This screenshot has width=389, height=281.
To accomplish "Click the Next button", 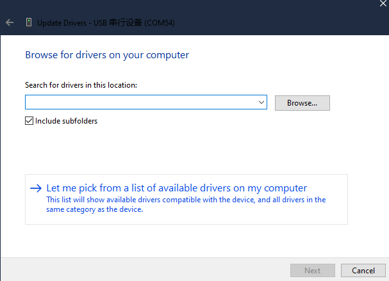I will tap(313, 270).
